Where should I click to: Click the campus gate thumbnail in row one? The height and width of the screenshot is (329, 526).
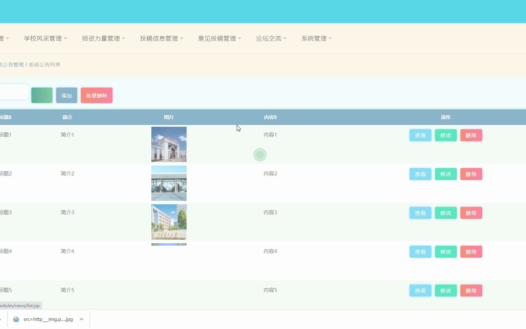169,144
